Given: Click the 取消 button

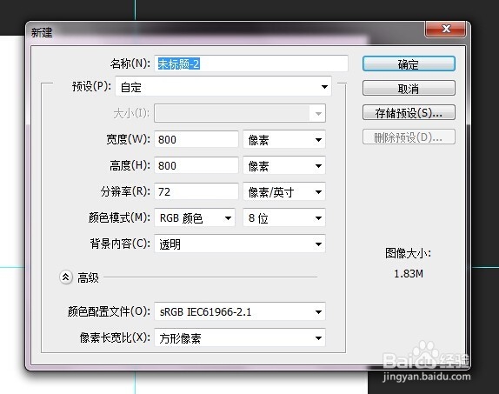Looking at the screenshot, I should [x=409, y=88].
